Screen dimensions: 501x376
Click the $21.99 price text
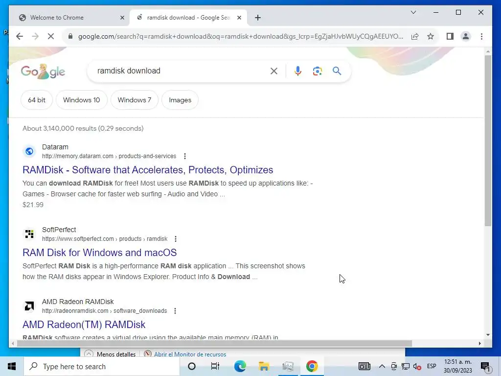tap(33, 205)
